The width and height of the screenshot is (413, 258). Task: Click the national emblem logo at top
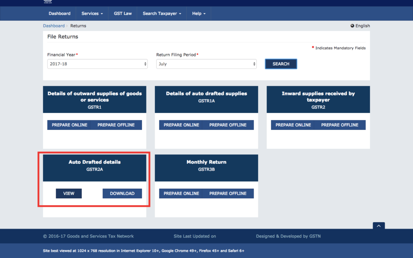pos(48,2)
